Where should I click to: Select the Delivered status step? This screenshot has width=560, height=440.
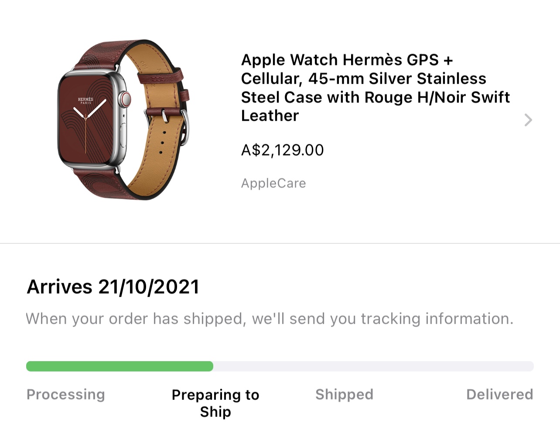[x=499, y=395]
